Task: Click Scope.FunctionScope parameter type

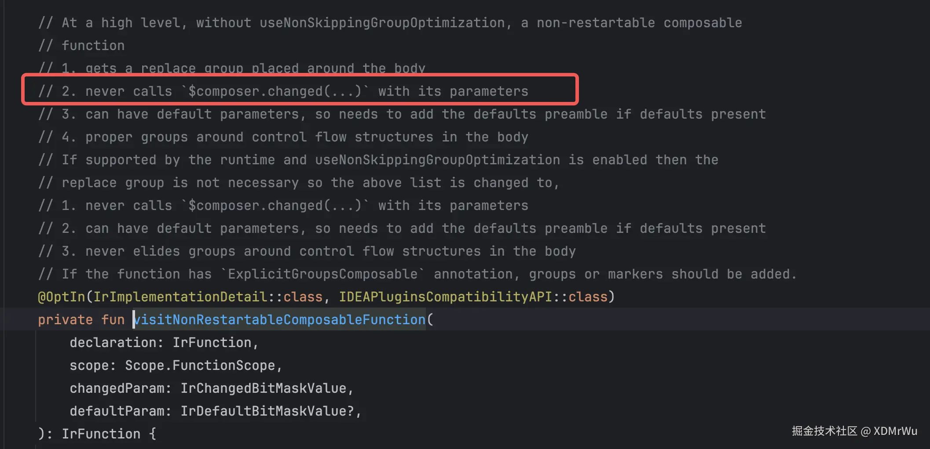Action: (200, 365)
